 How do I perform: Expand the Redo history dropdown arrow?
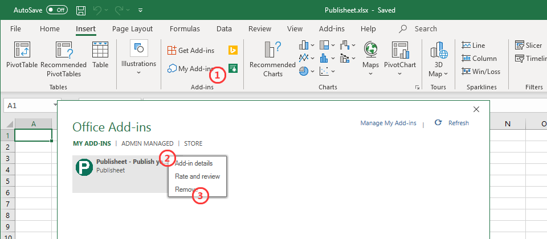click(x=127, y=10)
